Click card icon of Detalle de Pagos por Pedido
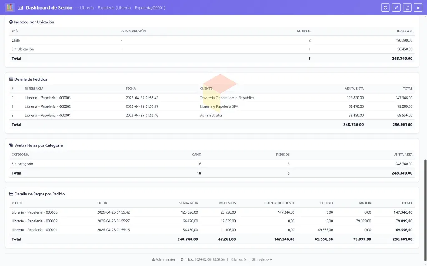The height and width of the screenshot is (266, 427). click(x=11, y=194)
